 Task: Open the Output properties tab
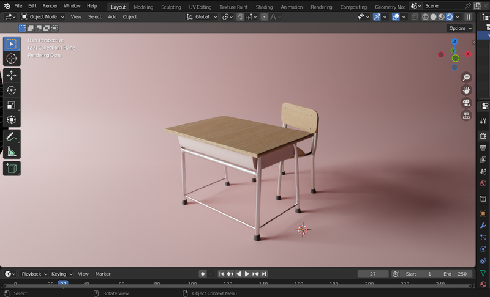tap(483, 147)
